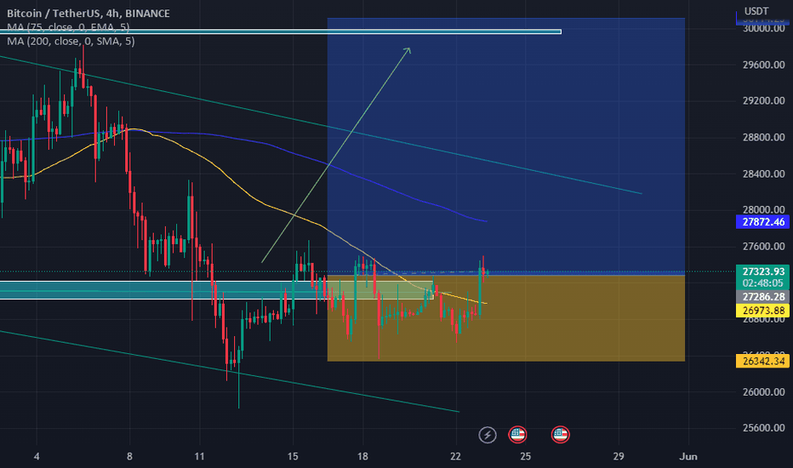This screenshot has width=793, height=468.
Task: Click the 26000.00 price axis label
Action: click(x=764, y=391)
